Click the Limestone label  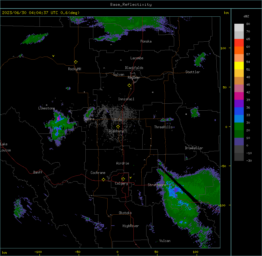[47, 108]
